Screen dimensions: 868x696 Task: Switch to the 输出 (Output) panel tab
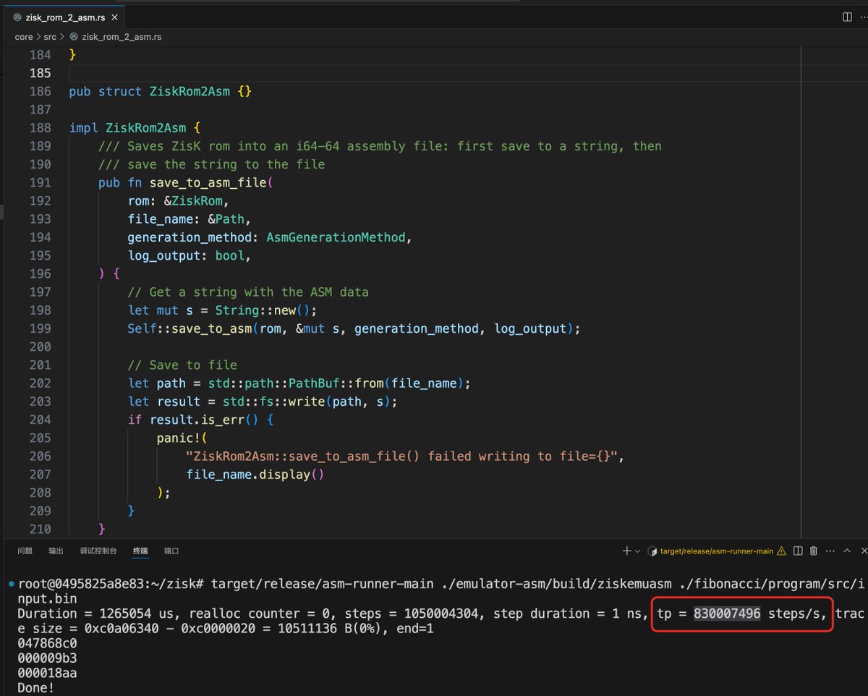pos(56,551)
